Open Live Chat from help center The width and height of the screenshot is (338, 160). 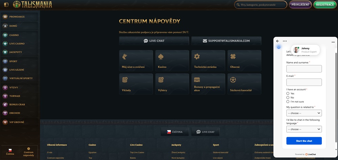[154, 41]
